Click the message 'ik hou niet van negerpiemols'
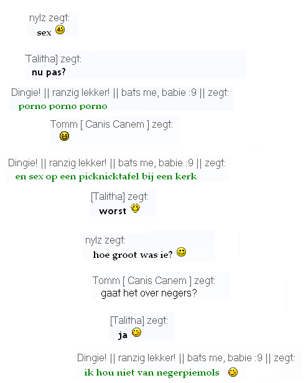Image resolution: width=308 pixels, height=383 pixels. [152, 373]
